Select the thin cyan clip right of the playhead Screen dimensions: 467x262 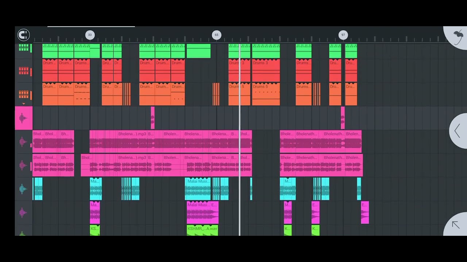(251, 189)
